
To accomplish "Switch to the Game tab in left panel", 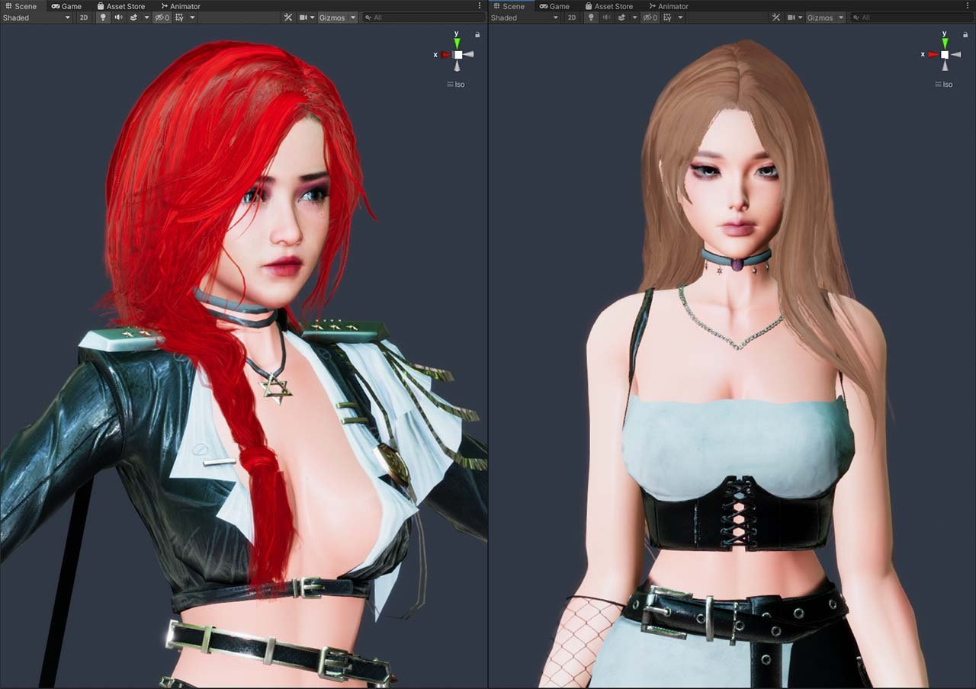I will coord(66,6).
